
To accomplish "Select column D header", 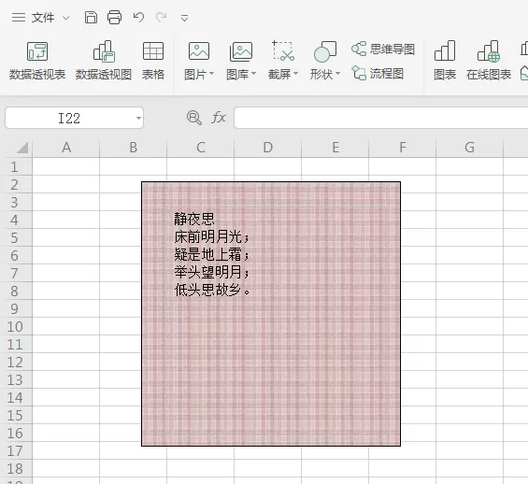I will coord(267,148).
